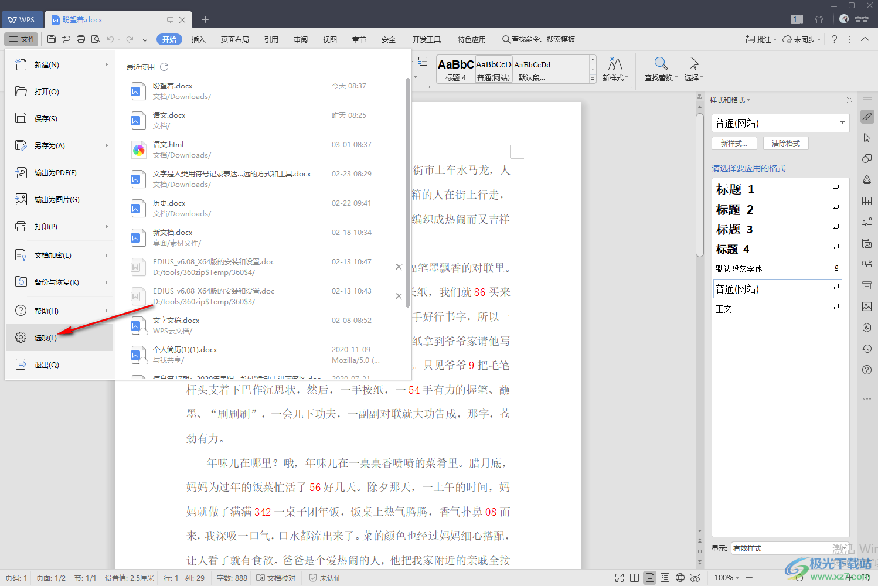Choose Exit (退出) in file menu
Image resolution: width=878 pixels, height=586 pixels.
pos(60,364)
